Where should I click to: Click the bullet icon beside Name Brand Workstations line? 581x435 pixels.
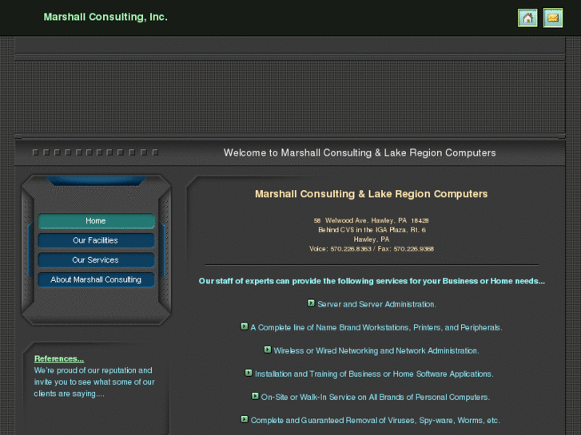245,326
